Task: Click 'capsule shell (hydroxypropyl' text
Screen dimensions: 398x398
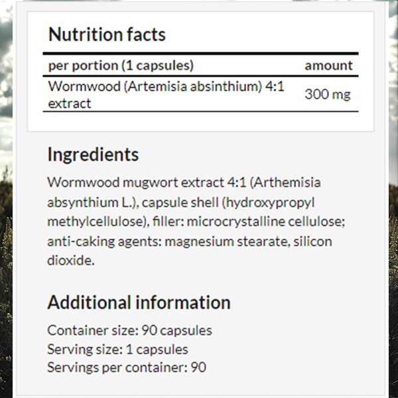Action: (228, 202)
